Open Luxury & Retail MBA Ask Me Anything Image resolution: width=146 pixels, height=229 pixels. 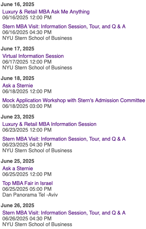point(46,12)
